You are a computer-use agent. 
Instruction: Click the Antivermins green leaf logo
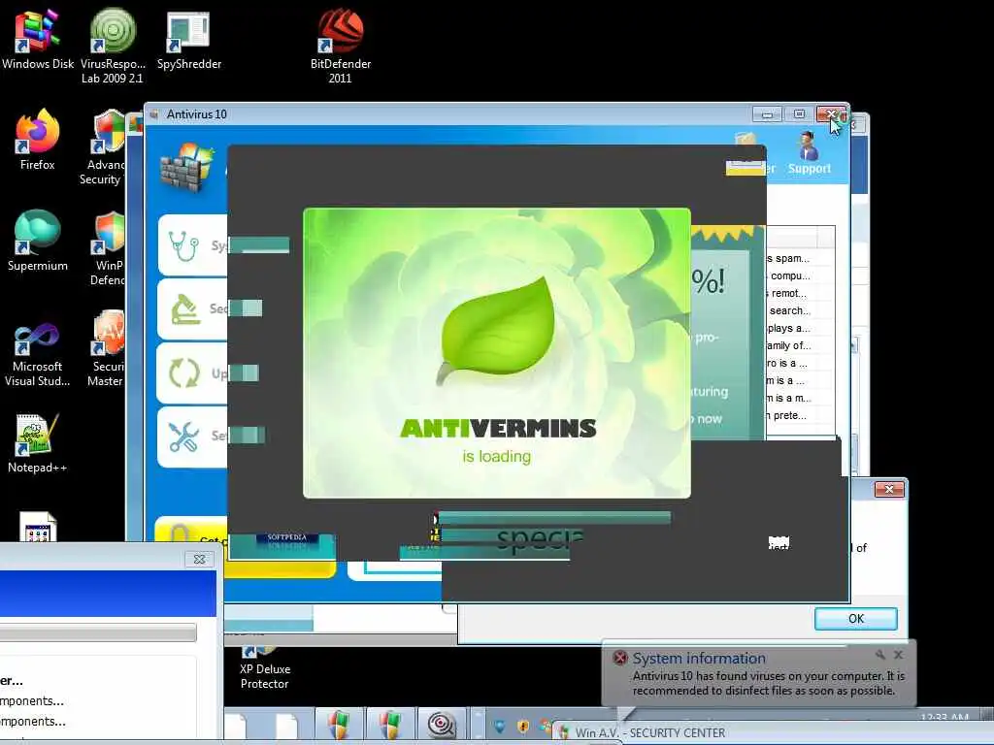coord(497,332)
